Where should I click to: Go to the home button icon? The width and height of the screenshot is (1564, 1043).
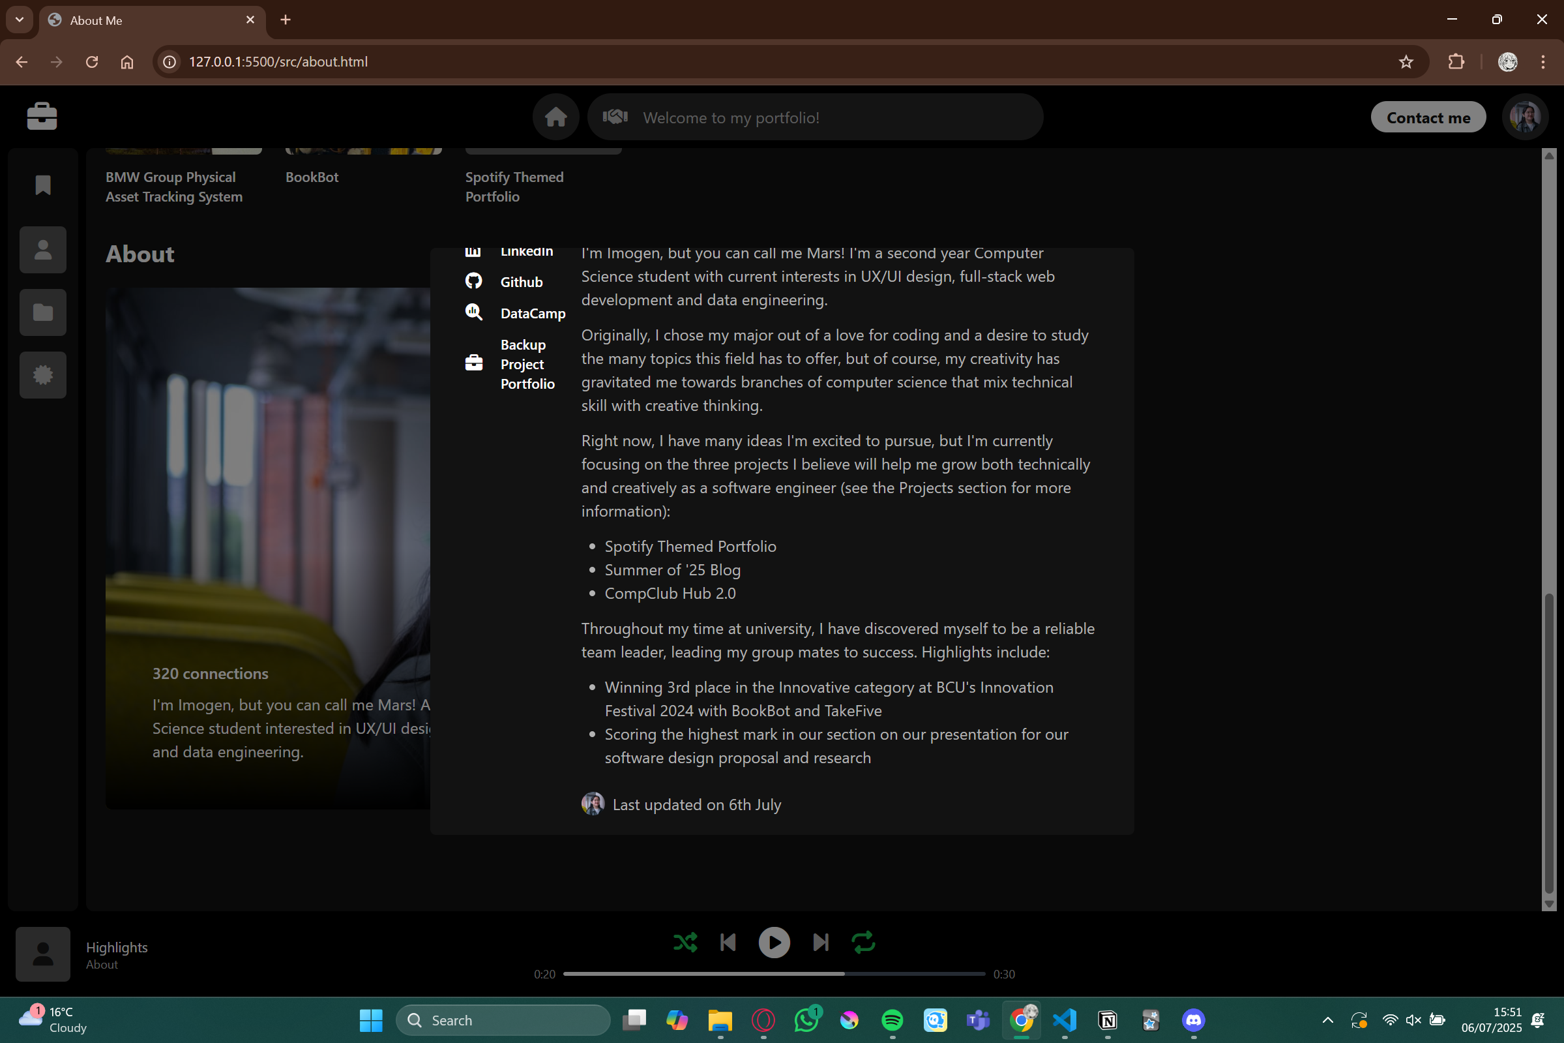point(555,117)
